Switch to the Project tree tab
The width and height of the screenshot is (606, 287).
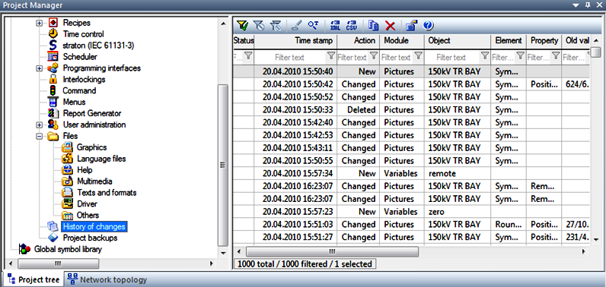(34, 279)
